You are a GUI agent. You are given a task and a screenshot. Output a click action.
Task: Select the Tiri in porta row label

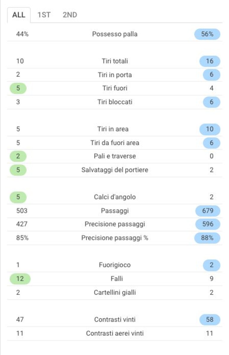click(115, 75)
